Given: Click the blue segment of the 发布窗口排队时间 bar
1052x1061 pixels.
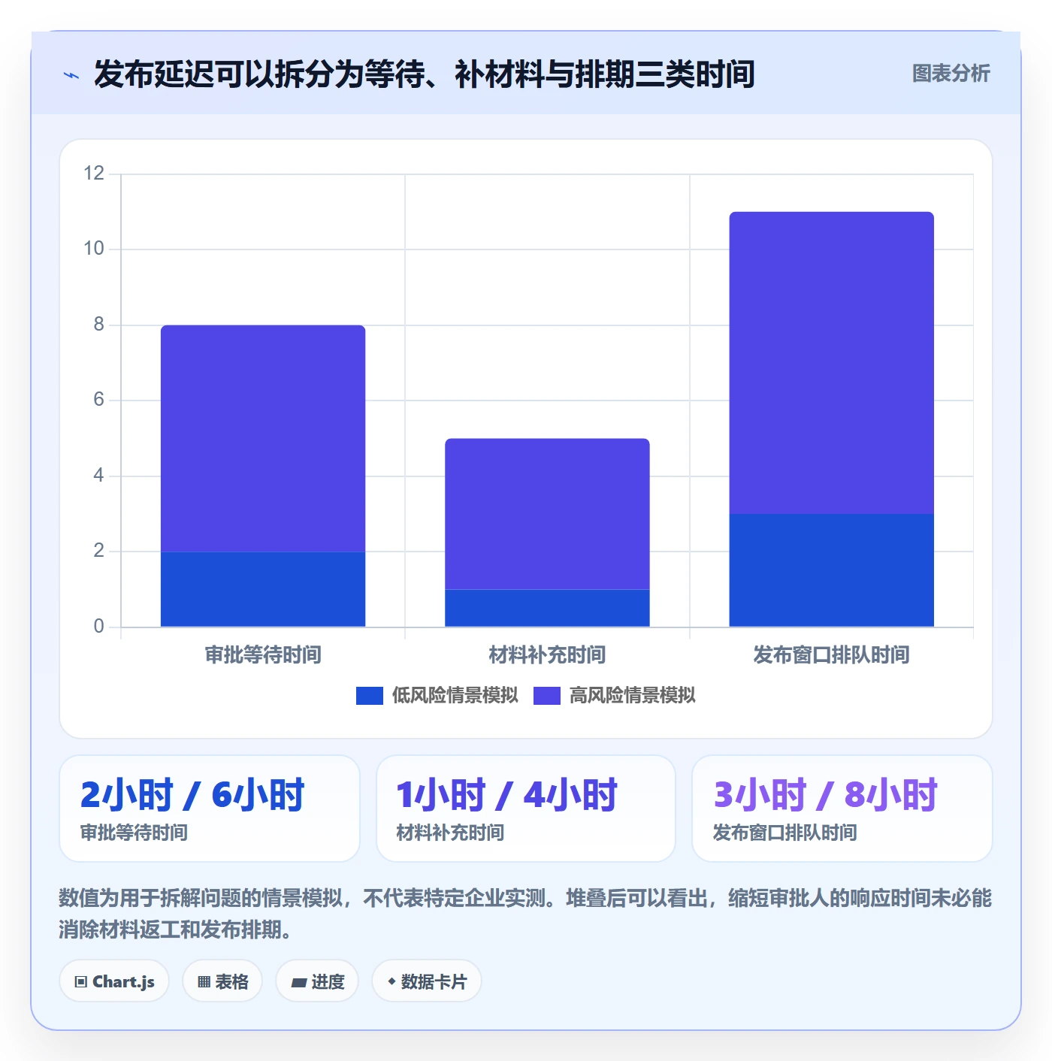Looking at the screenshot, I should 831,570.
